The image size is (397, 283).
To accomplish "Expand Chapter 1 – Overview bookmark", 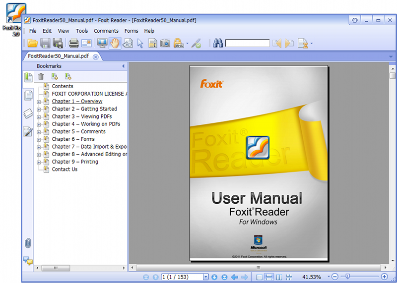I will tap(39, 102).
